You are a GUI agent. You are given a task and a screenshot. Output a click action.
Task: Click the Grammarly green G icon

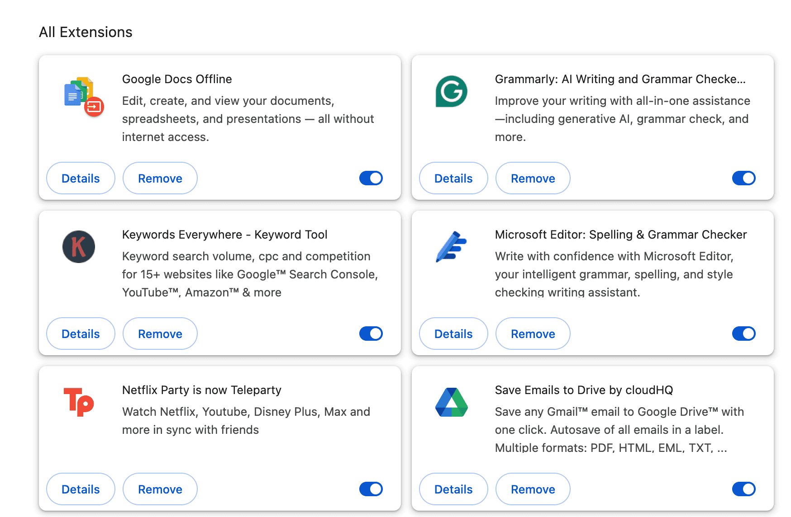451,91
